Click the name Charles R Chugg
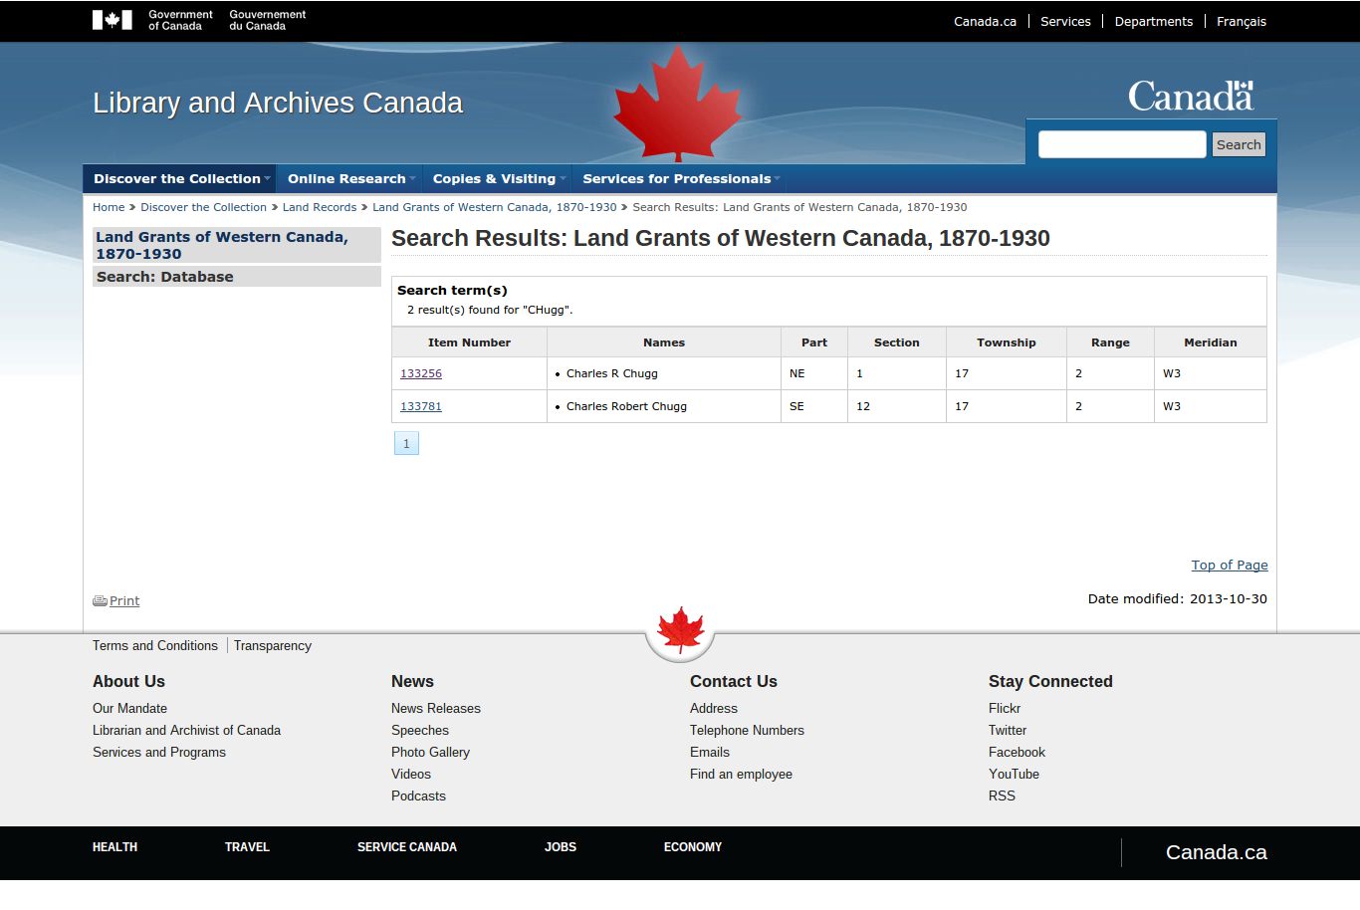Viewport: 1360px width, 910px height. click(612, 373)
